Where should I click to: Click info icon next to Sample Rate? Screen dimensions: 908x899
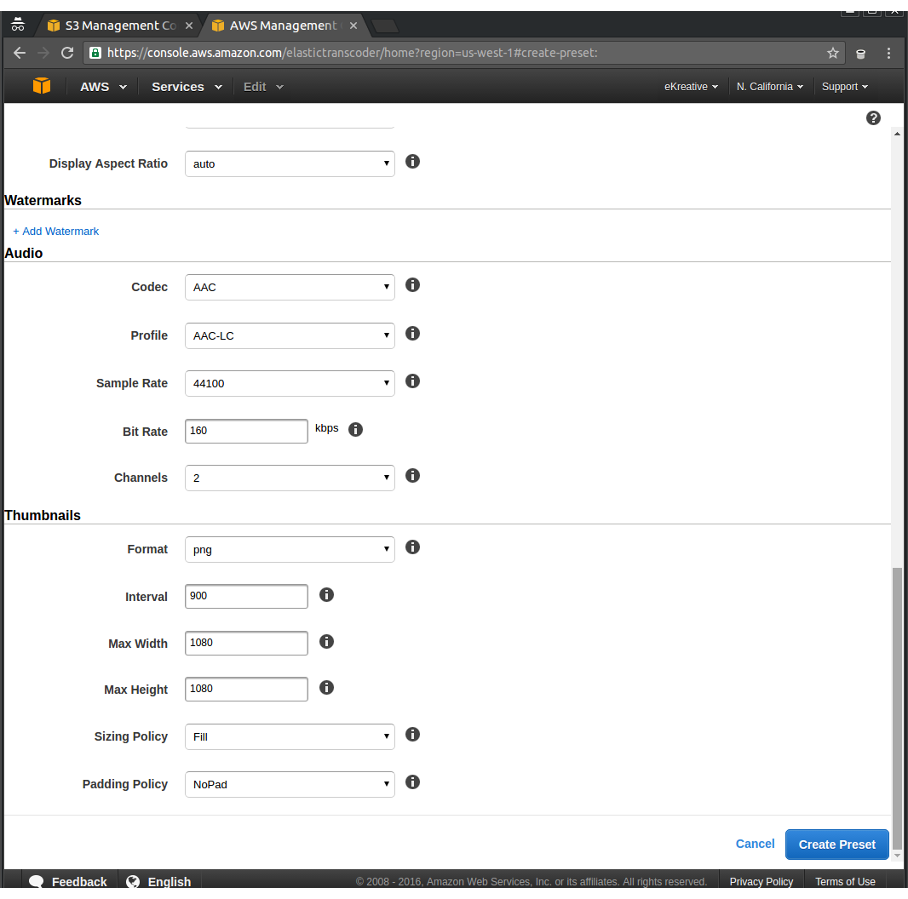click(412, 381)
